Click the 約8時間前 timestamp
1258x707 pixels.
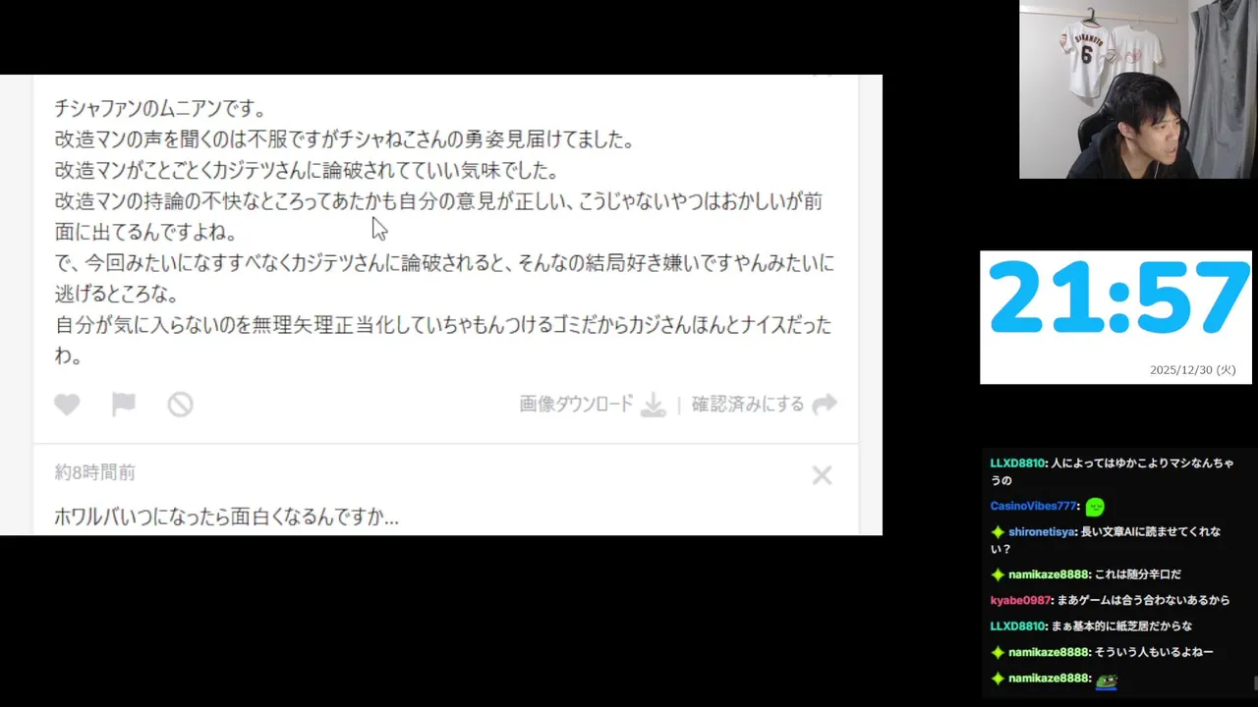95,473
